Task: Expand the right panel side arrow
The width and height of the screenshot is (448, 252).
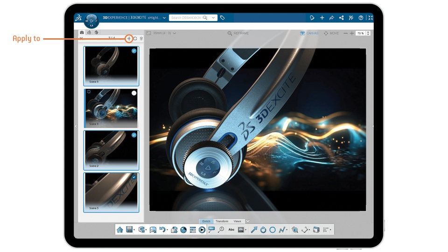Action: [x=373, y=126]
